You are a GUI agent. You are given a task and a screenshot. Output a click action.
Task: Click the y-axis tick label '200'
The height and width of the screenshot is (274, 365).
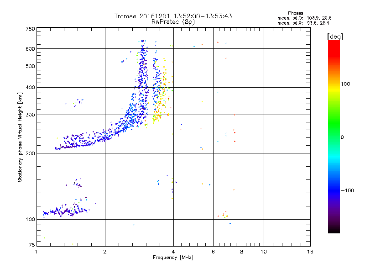30,153
